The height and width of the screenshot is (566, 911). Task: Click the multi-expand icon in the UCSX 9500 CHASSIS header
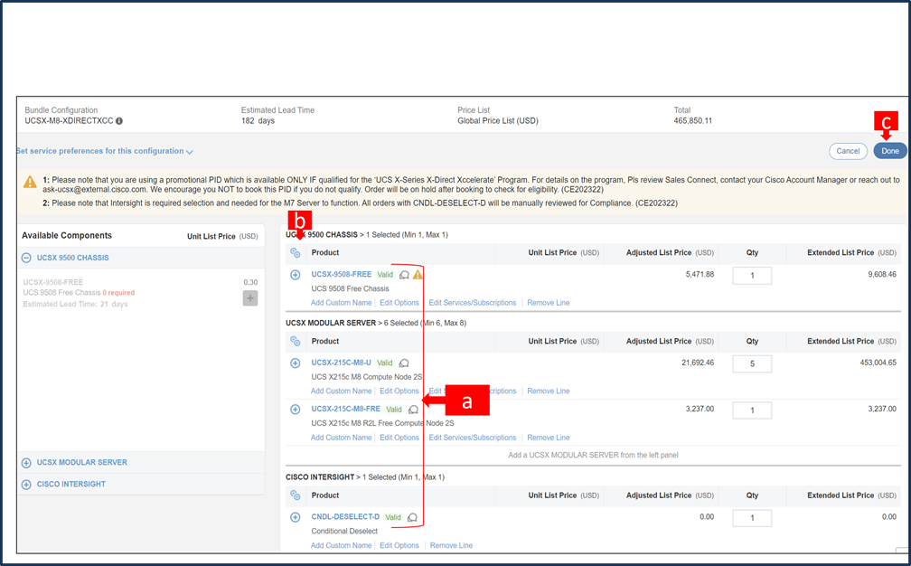click(x=296, y=253)
